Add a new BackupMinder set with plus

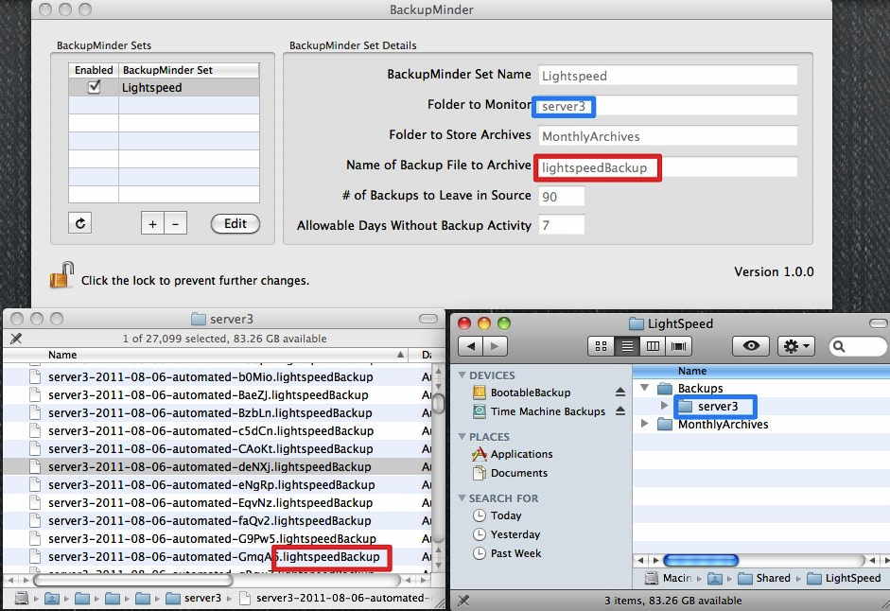(x=152, y=224)
